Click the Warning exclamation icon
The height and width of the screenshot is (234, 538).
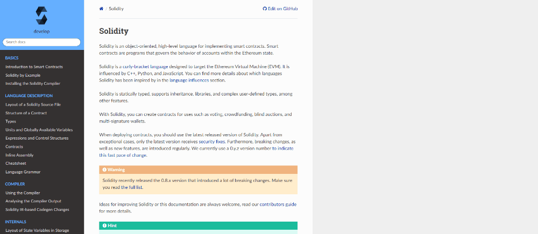[104, 170]
